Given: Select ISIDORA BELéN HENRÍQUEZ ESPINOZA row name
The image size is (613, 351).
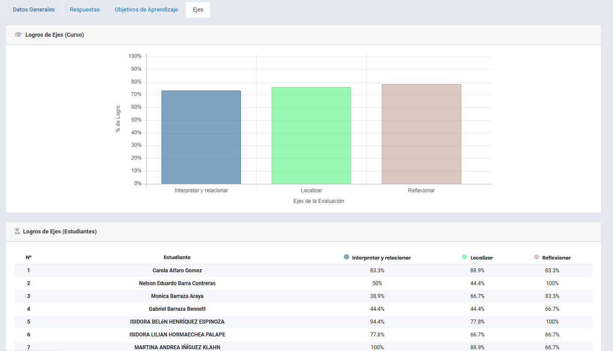Looking at the screenshot, I should (x=177, y=322).
